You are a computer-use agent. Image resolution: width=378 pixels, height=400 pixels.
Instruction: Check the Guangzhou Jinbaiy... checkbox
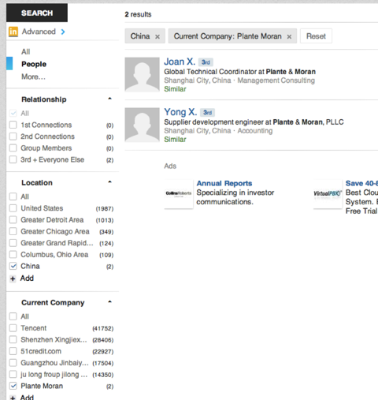13,363
